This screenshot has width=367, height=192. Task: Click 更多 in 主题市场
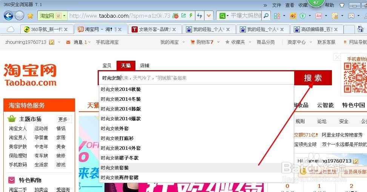click(63, 119)
